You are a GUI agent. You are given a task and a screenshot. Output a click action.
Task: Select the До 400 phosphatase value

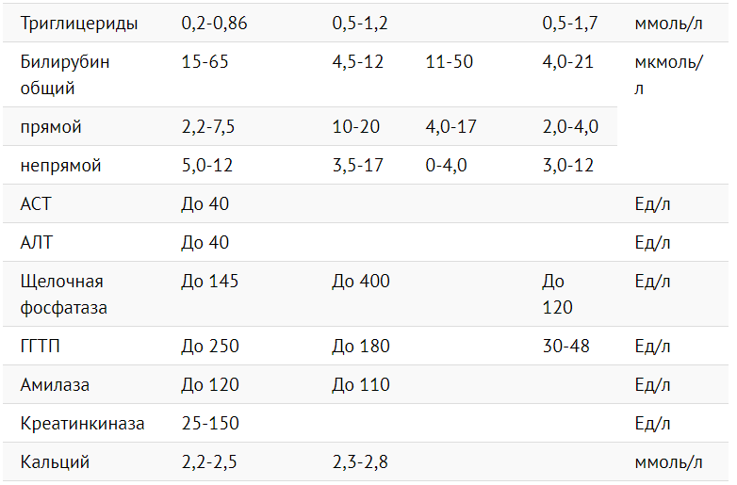coord(360,282)
